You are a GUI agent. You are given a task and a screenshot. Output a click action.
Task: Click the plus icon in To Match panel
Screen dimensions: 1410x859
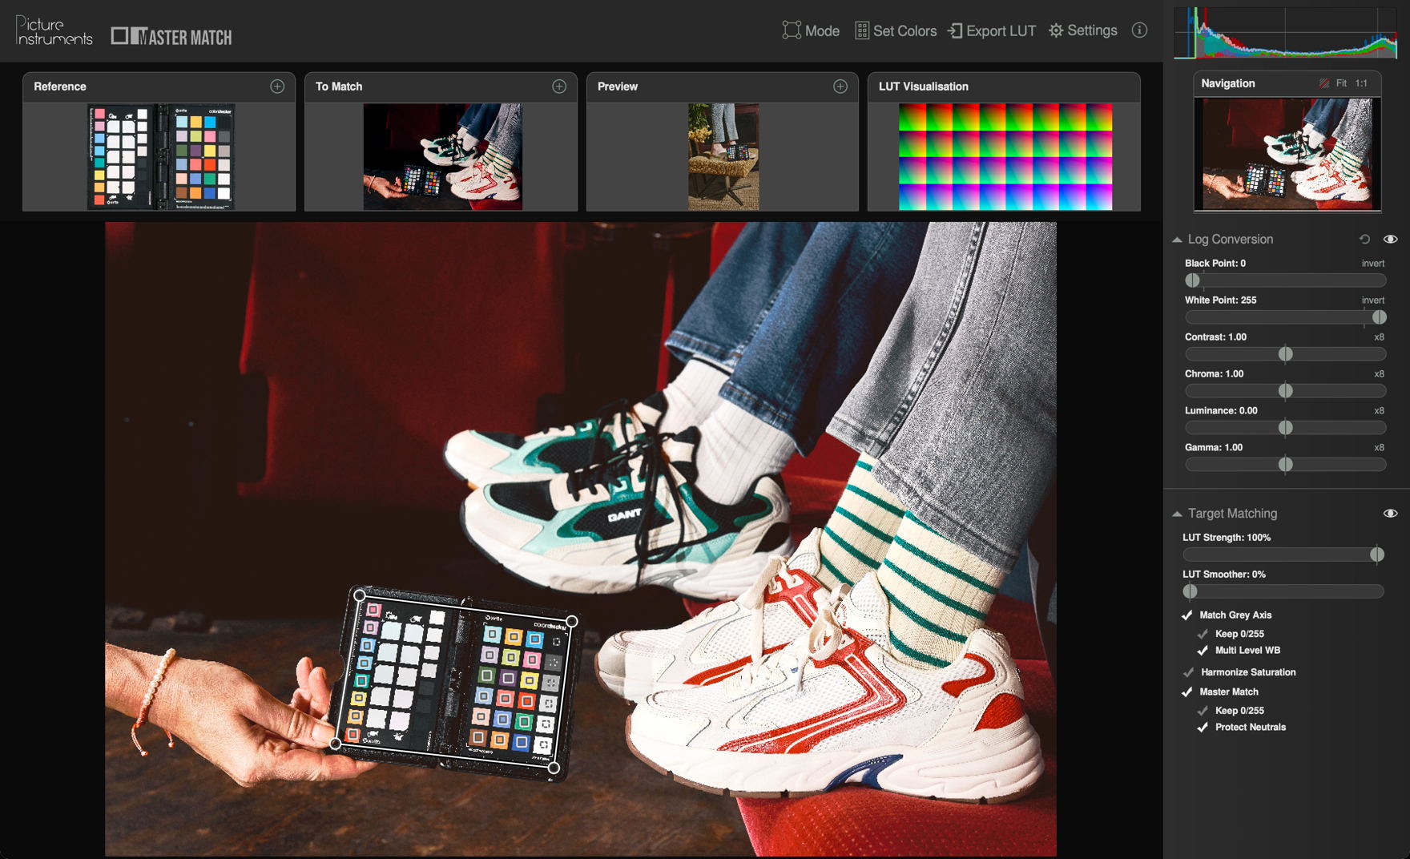click(x=559, y=87)
